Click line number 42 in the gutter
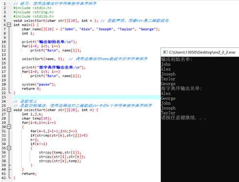 coord(4,178)
